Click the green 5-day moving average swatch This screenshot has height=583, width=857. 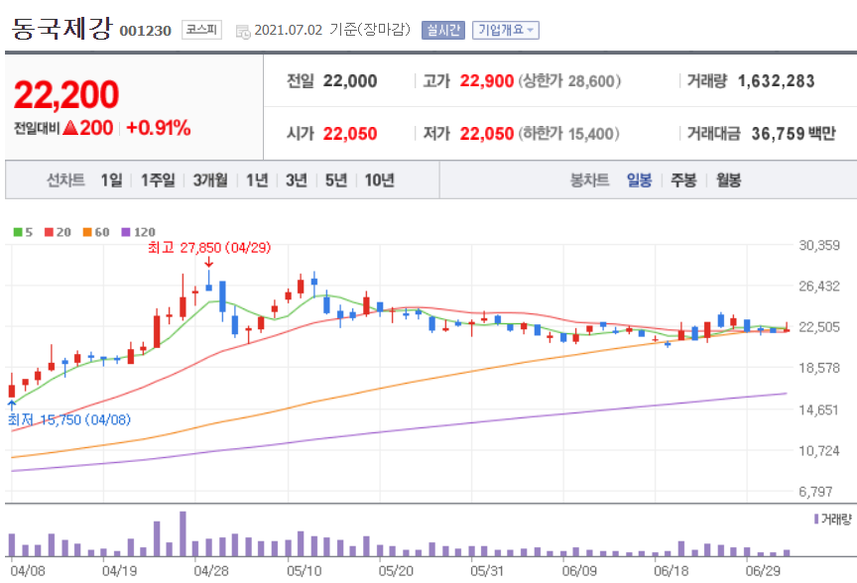point(18,232)
